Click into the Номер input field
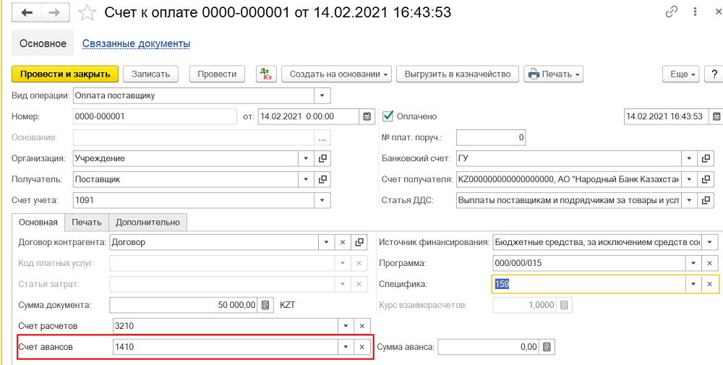 [x=154, y=116]
